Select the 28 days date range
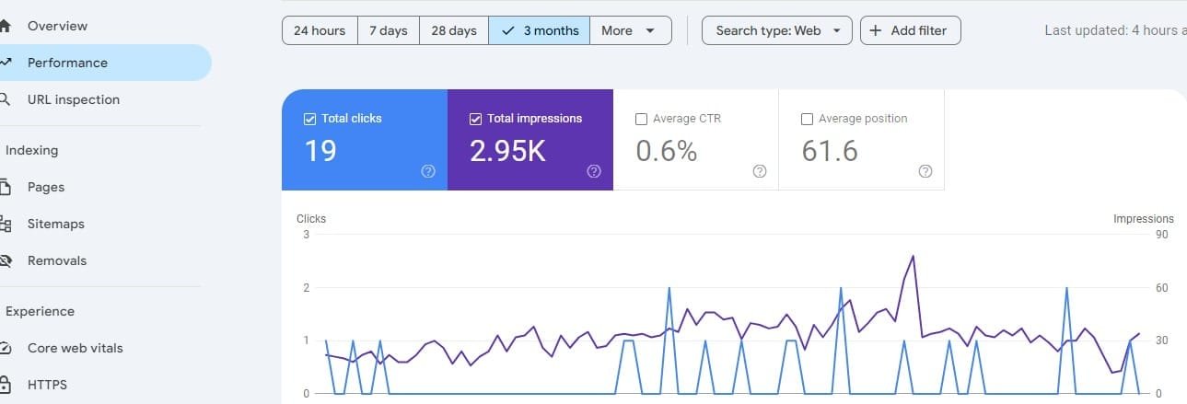1187x404 pixels. pyautogui.click(x=454, y=30)
